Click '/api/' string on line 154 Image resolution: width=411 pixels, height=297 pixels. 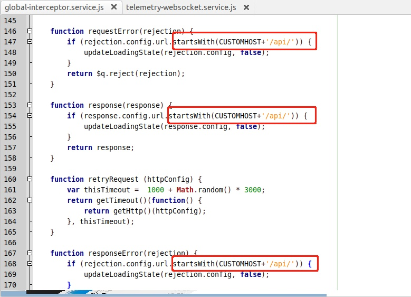pyautogui.click(x=276, y=116)
